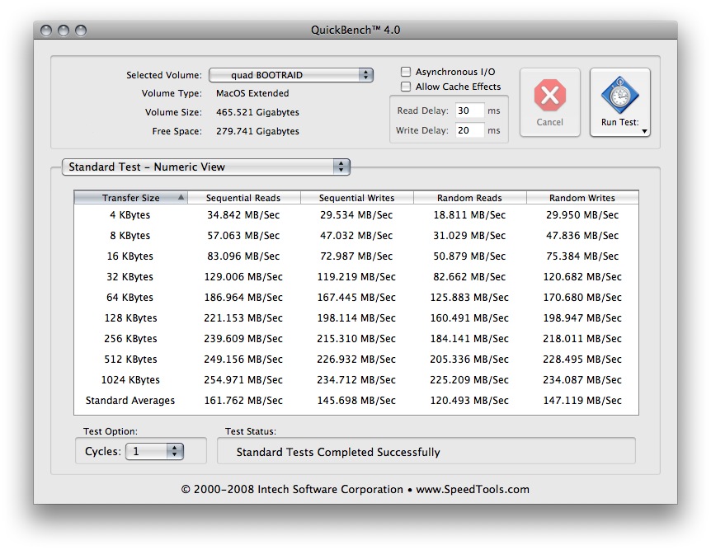Viewport: 711px width, 550px height.
Task: Select the 64 KBytes row label
Action: tap(130, 298)
